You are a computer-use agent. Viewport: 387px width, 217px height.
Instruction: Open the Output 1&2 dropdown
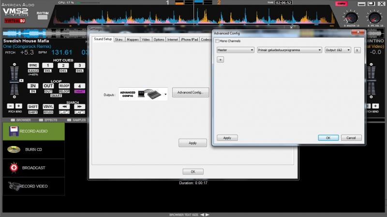(338, 50)
